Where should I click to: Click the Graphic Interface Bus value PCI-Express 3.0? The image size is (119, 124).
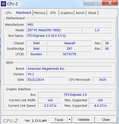[75, 95]
